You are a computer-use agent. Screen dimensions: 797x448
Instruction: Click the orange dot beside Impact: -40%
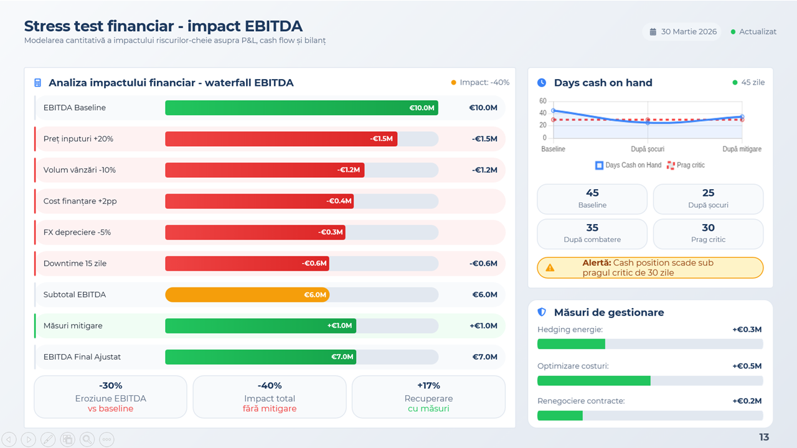point(453,83)
